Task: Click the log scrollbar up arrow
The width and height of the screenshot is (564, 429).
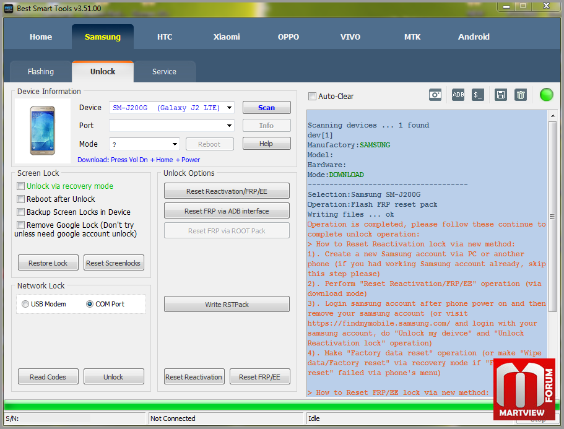Action: point(553,116)
